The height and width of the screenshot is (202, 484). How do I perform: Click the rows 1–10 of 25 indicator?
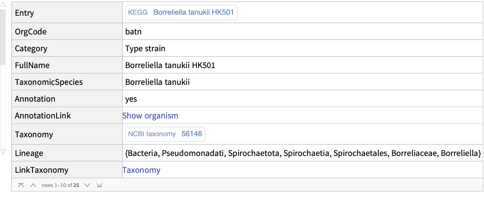pyautogui.click(x=60, y=185)
